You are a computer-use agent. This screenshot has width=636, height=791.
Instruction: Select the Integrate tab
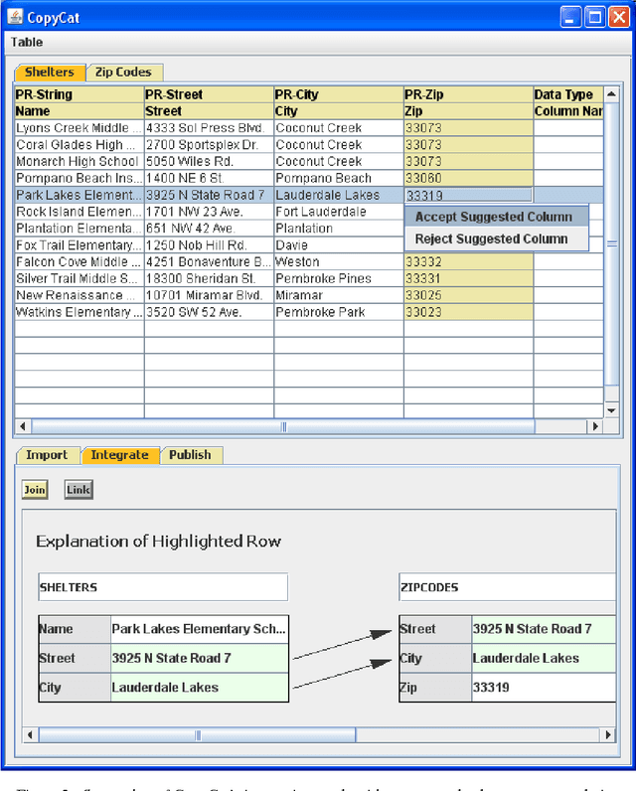(119, 455)
